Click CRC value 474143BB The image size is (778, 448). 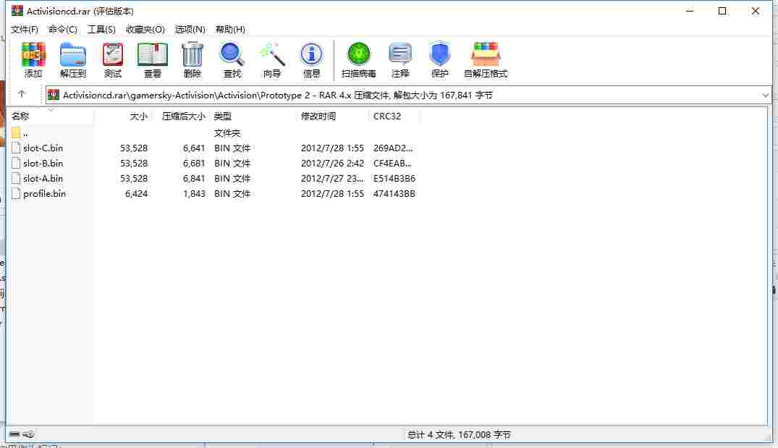(394, 193)
